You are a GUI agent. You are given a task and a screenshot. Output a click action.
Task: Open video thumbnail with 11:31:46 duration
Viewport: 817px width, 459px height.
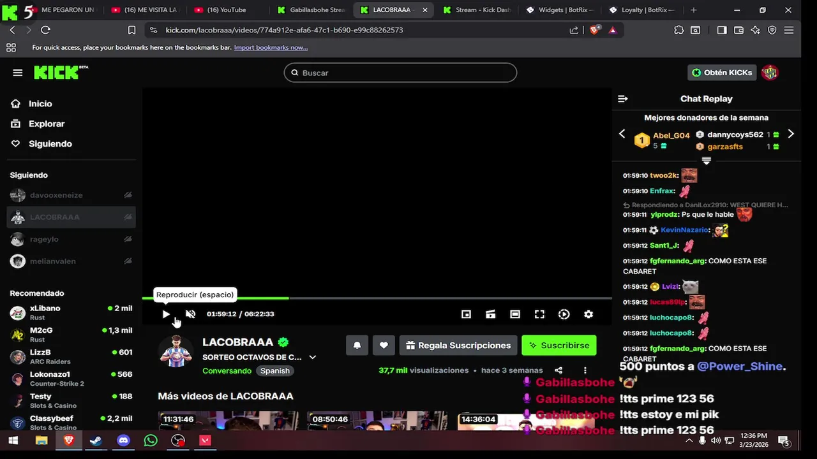[229, 421]
